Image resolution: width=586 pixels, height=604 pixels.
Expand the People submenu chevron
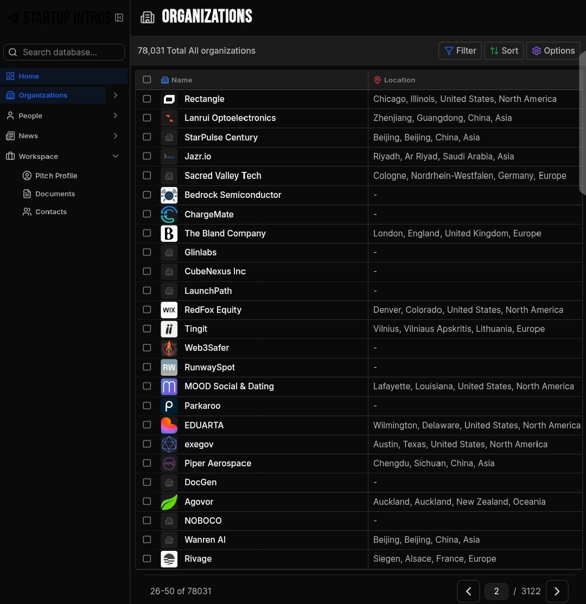coord(115,115)
